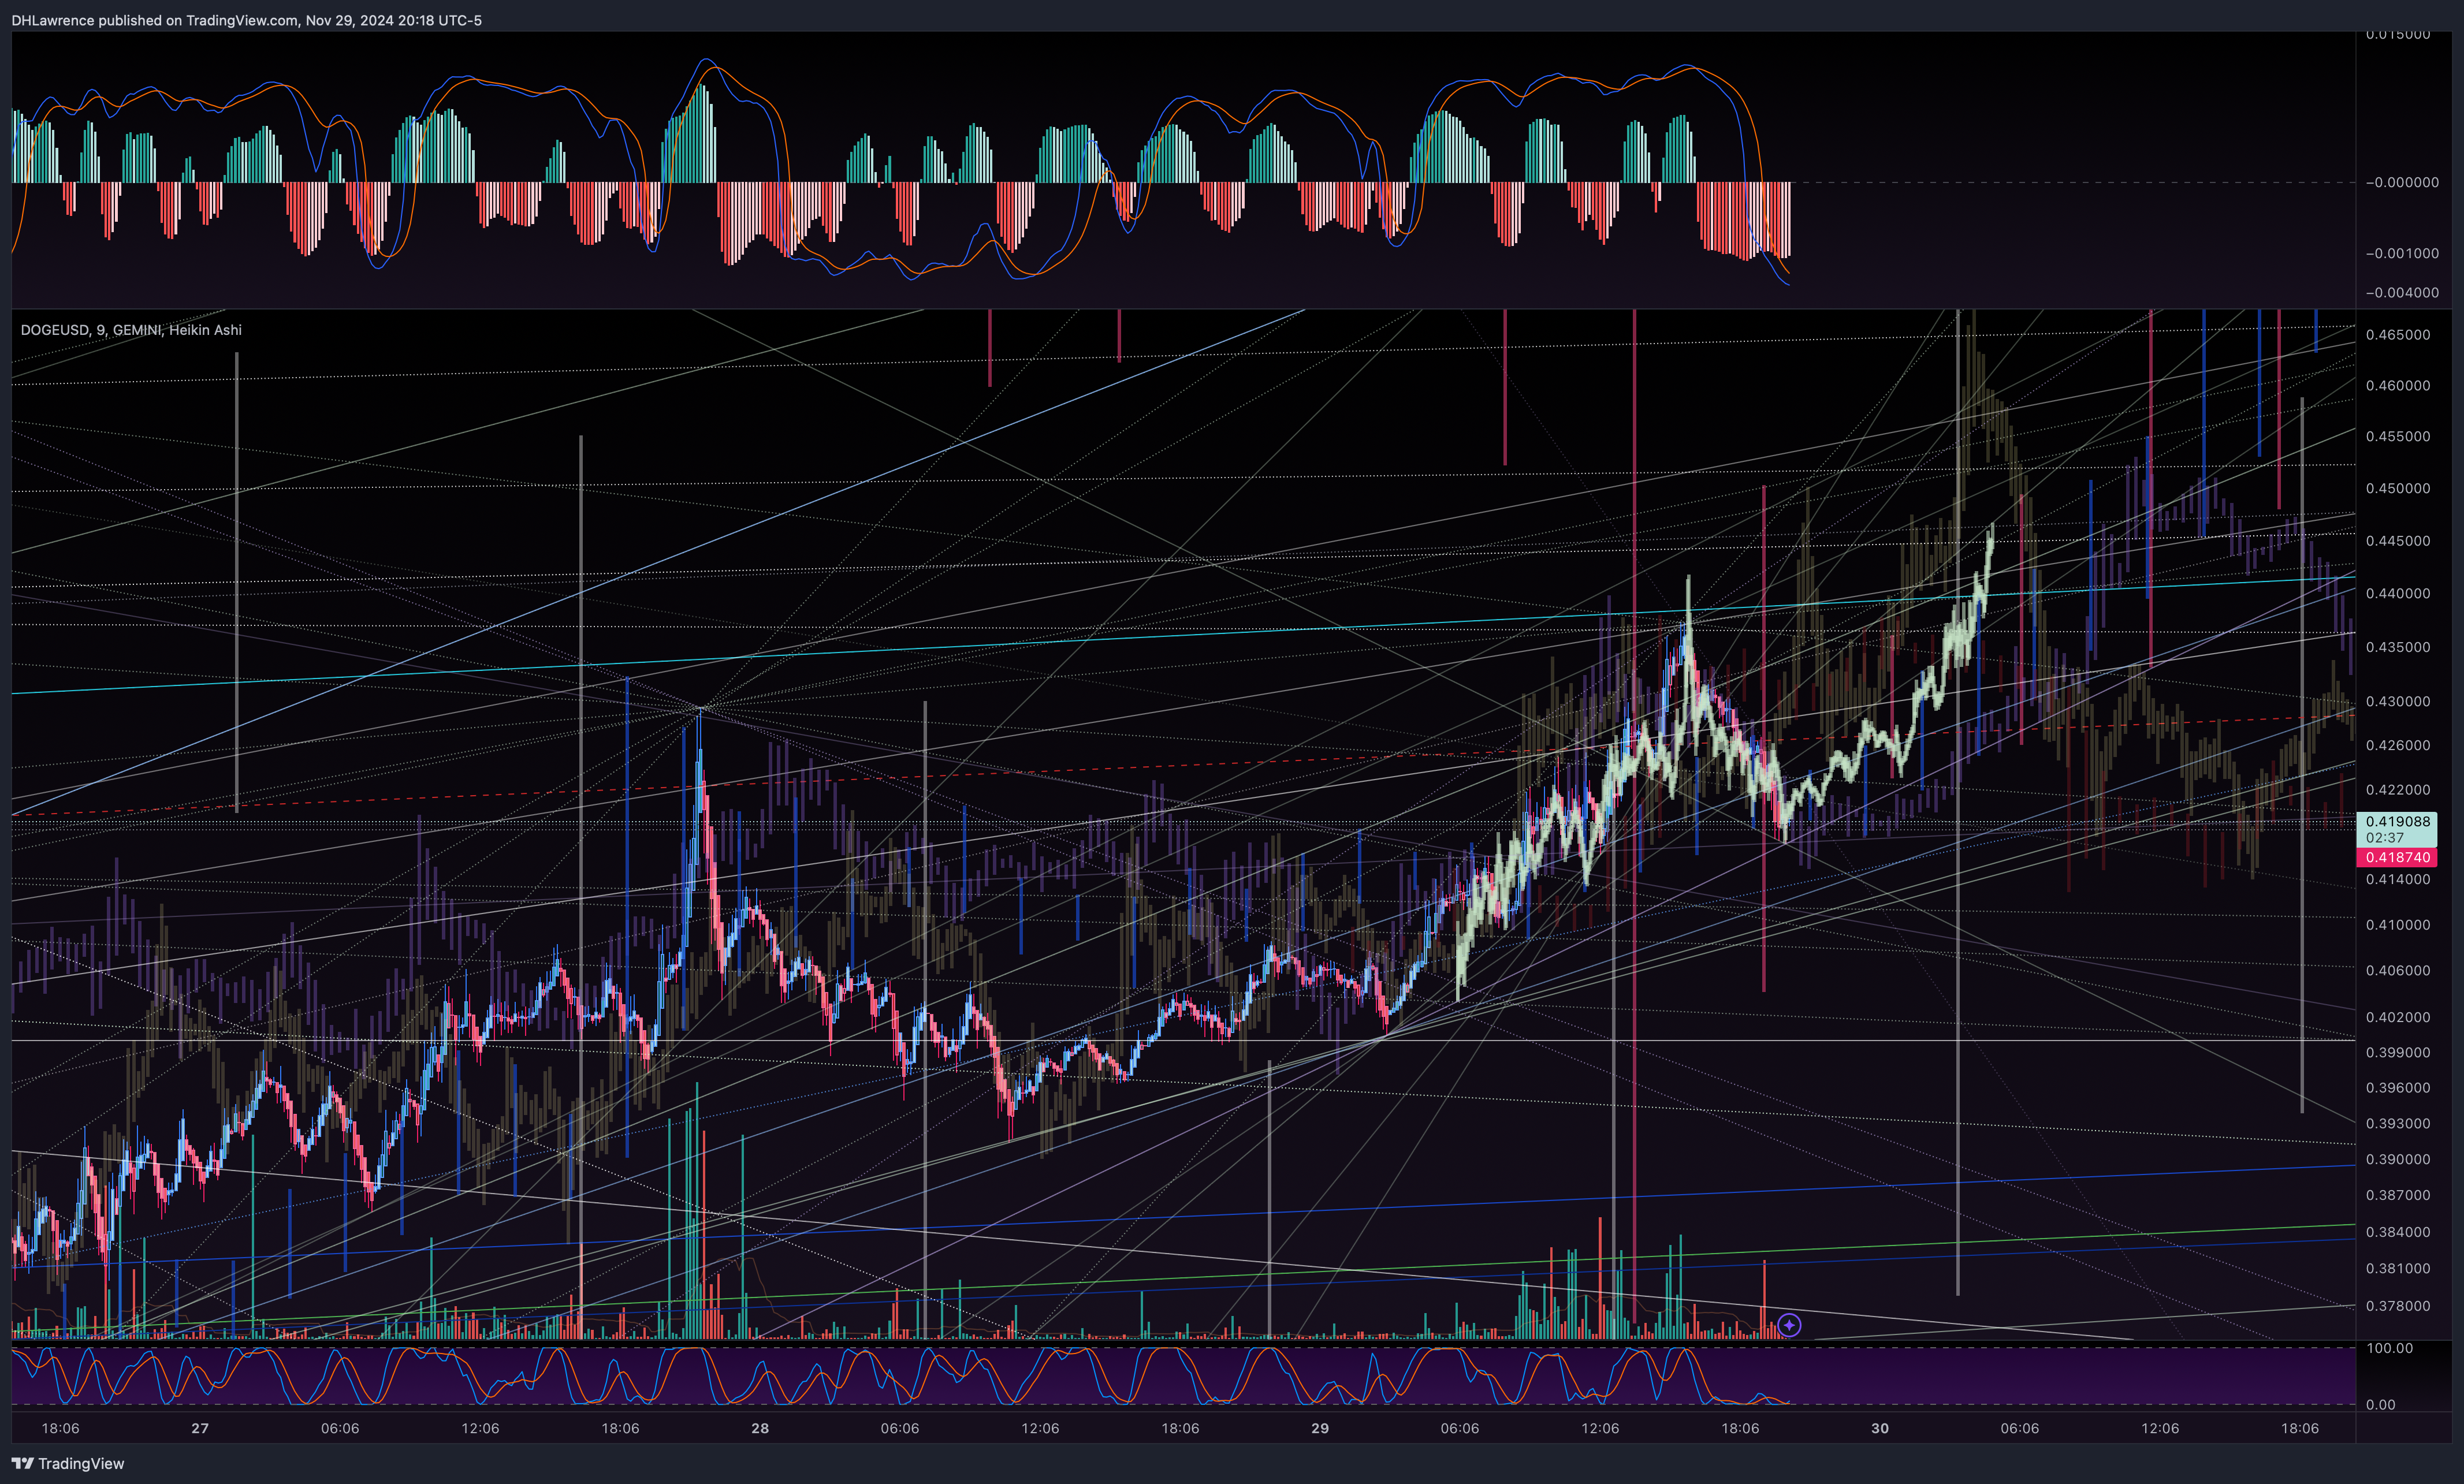
Task: Click the 0.378000 price axis label
Action: coord(2397,1306)
